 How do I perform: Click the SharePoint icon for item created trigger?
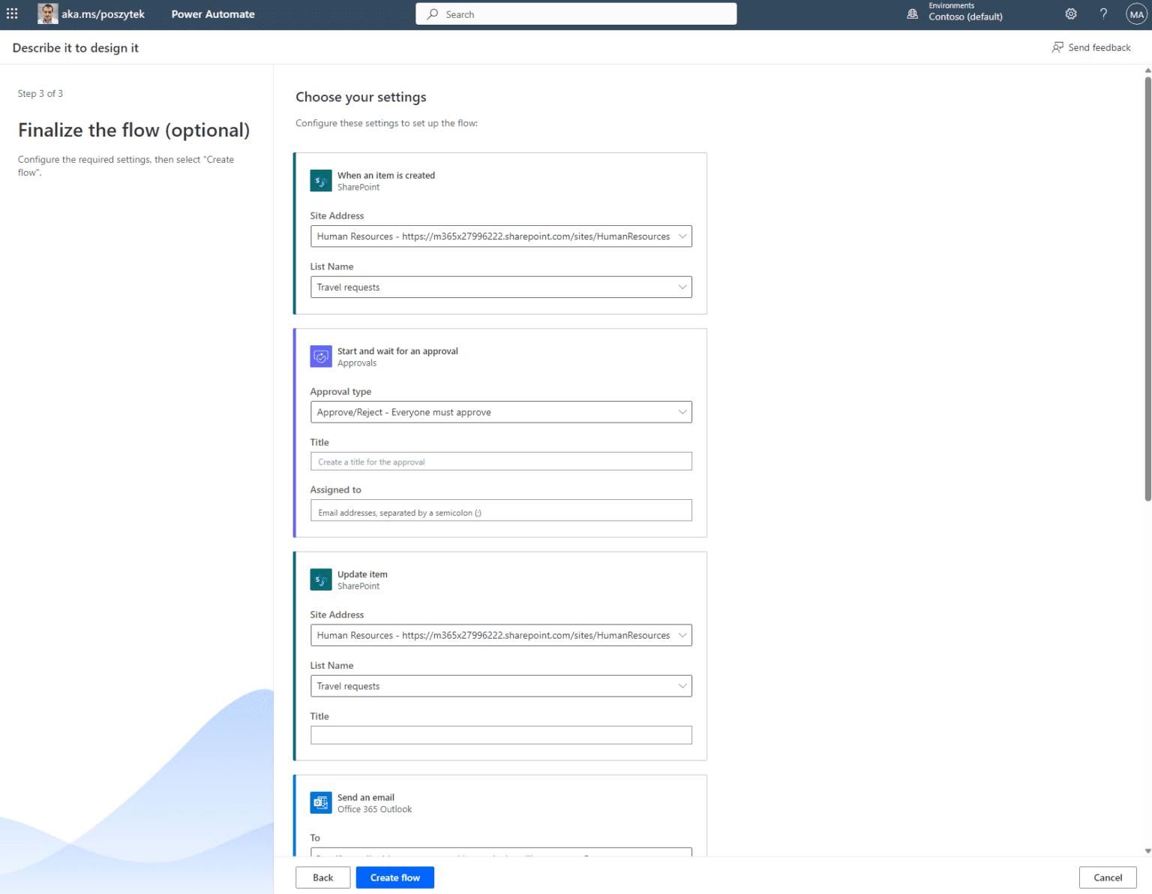pyautogui.click(x=321, y=181)
